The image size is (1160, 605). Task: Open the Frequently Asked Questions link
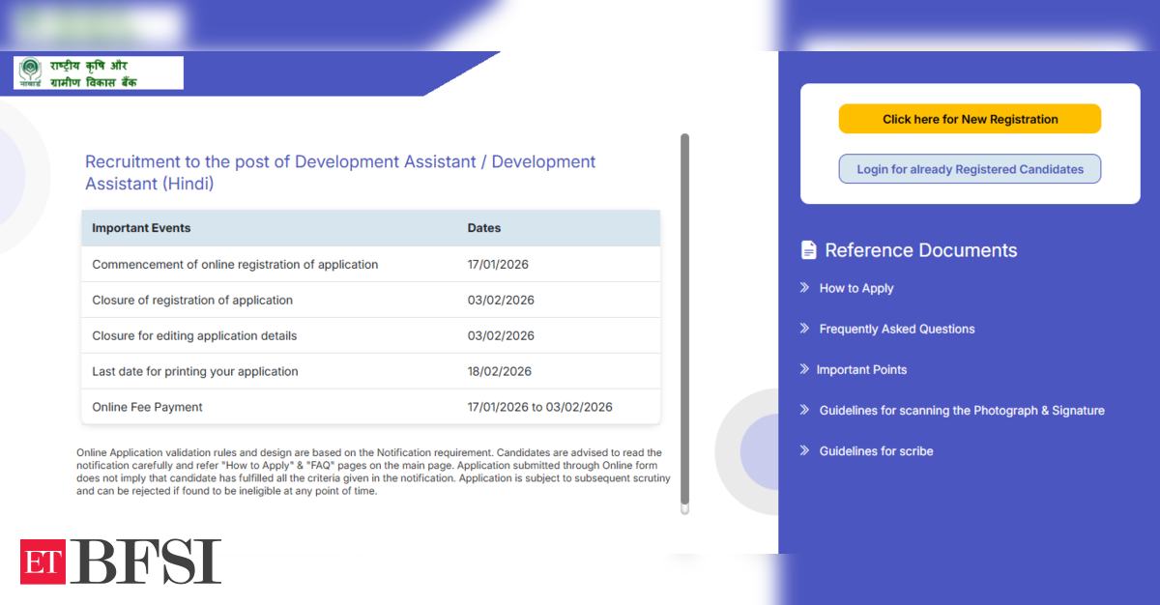(x=897, y=329)
